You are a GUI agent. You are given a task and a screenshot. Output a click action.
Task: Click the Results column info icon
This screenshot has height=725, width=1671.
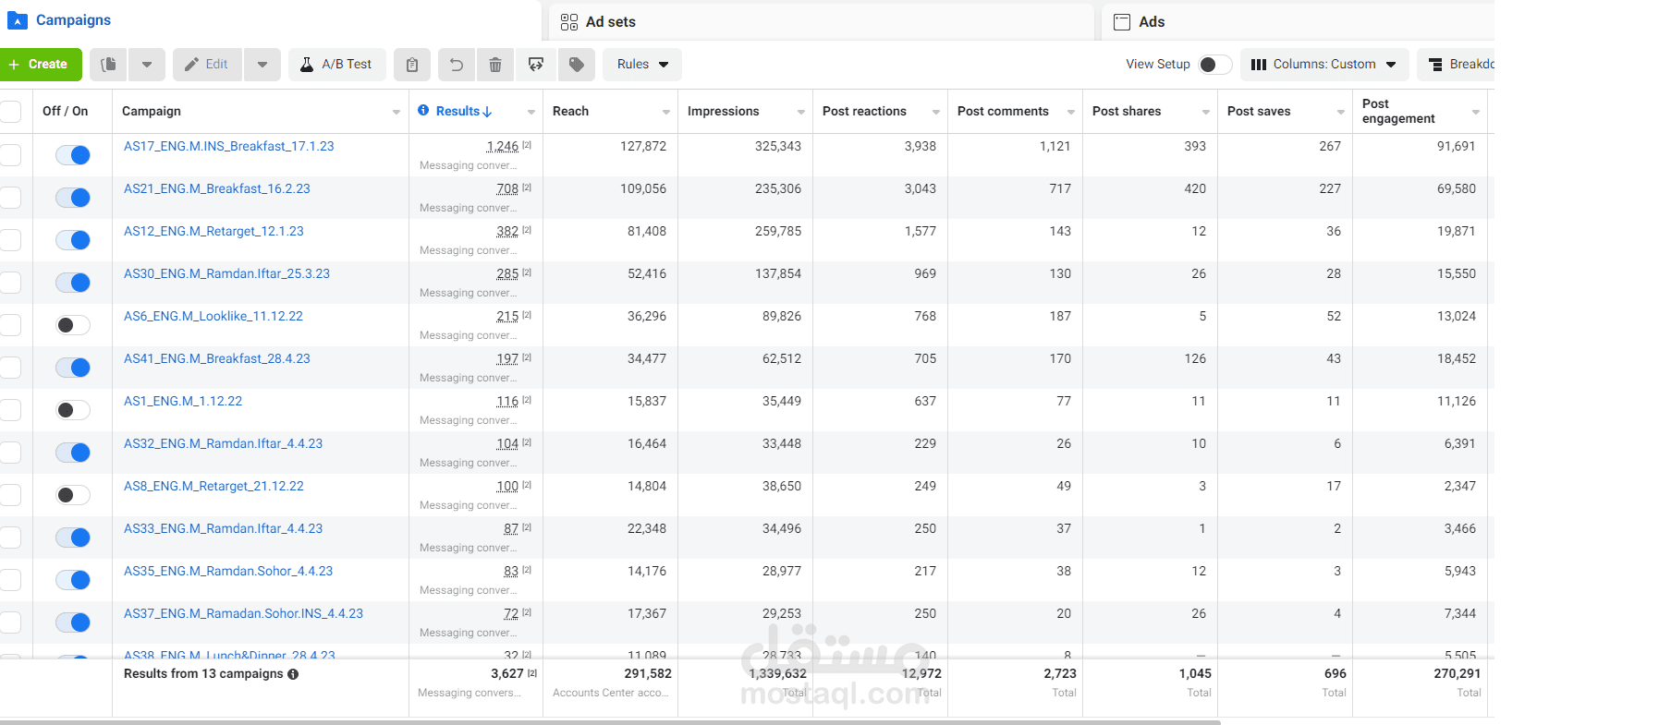423,111
